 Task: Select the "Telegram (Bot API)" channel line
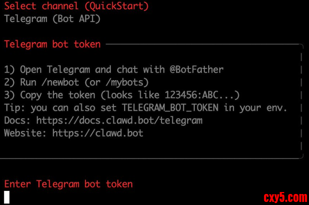tap(52, 19)
